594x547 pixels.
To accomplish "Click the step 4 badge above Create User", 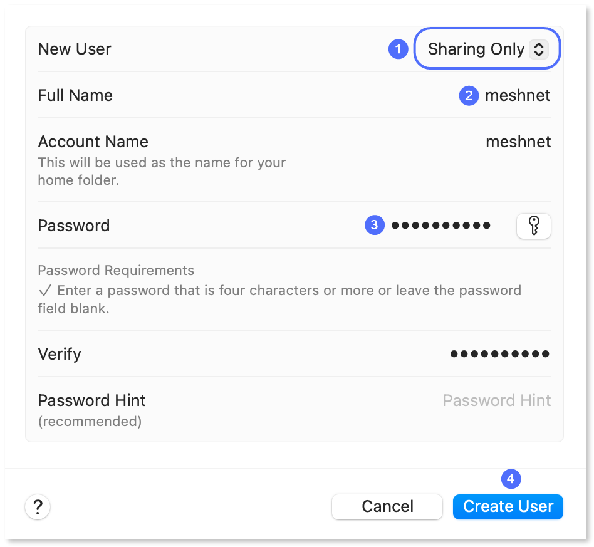I will pos(511,478).
